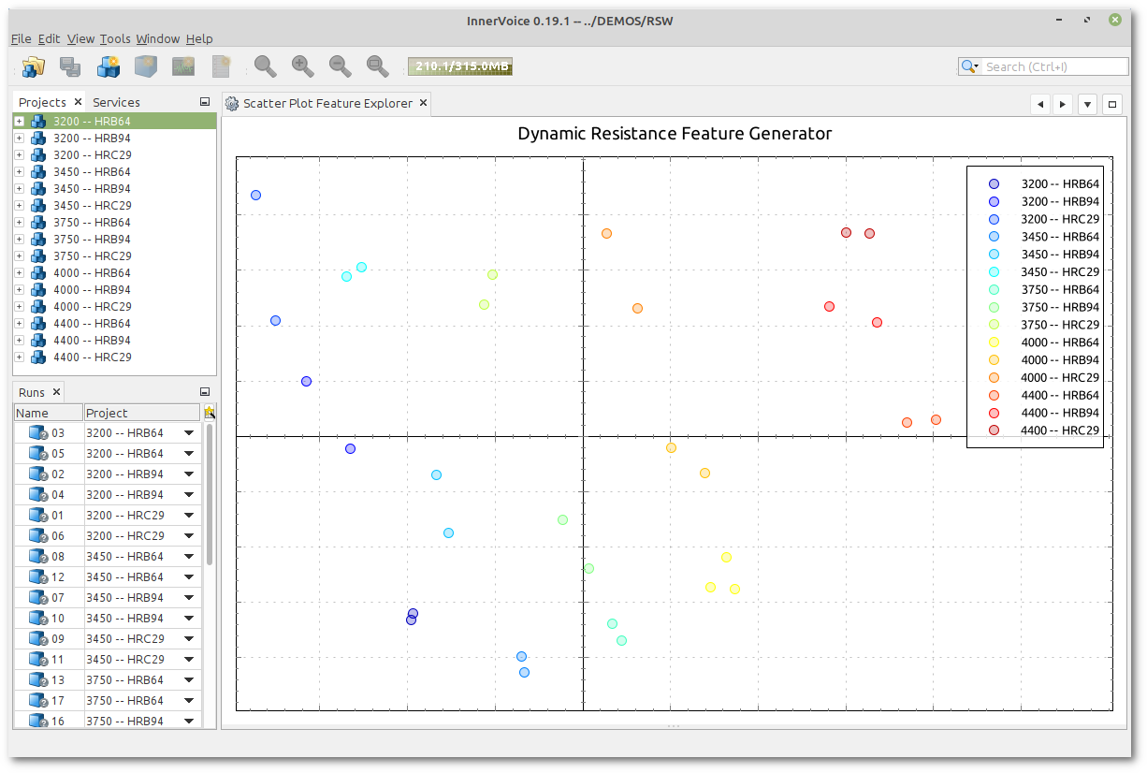Click project icon for 4000 -- HRB64 in tree
Screen dimensions: 1147x773
coord(38,273)
